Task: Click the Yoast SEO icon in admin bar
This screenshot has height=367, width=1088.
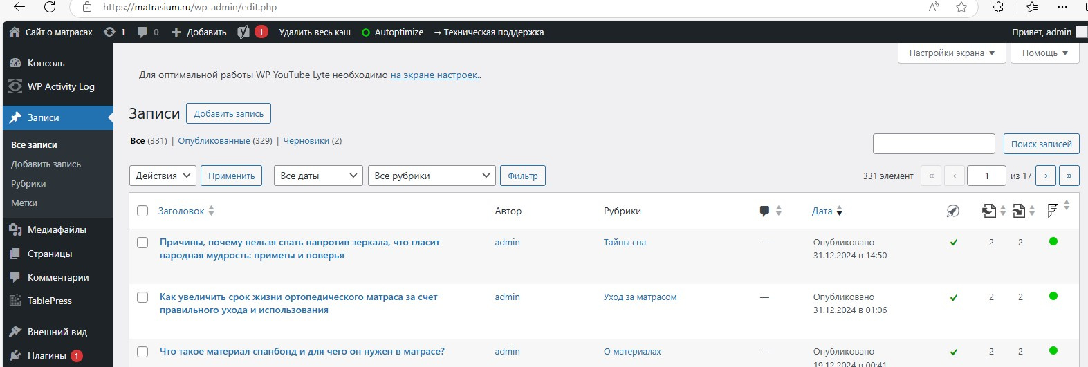Action: point(243,32)
